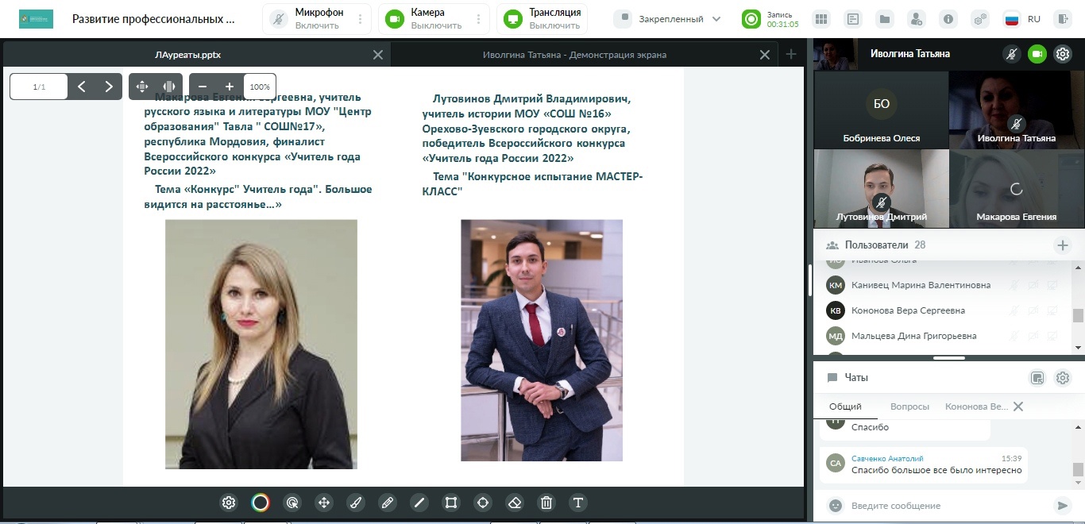Select Макарова Евгения video tile
Viewport: 1085px width, 524px height.
pos(1016,188)
